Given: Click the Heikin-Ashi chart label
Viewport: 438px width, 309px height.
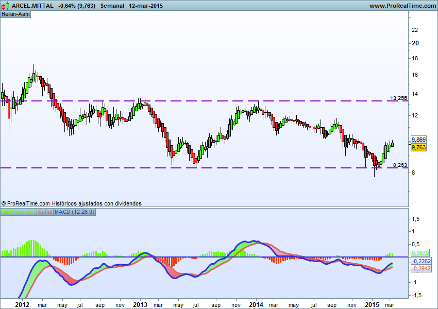Looking at the screenshot, I should click(x=16, y=14).
